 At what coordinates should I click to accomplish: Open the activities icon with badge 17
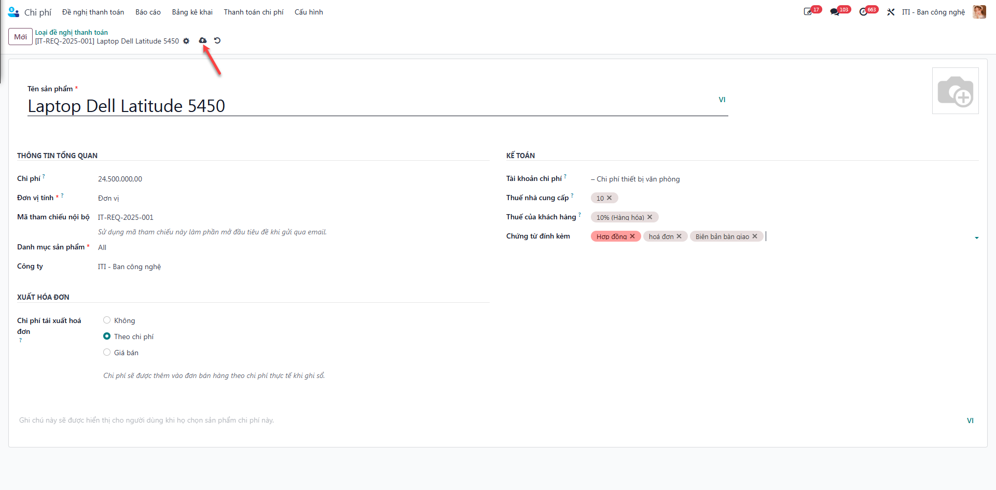[x=808, y=12]
